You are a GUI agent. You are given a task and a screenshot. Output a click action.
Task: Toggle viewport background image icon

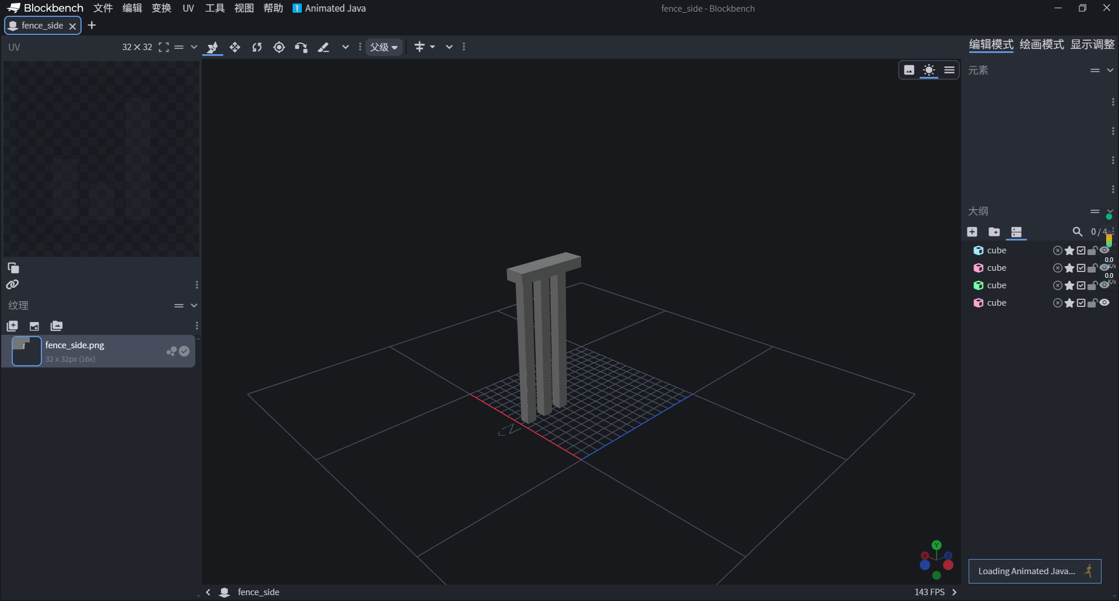pyautogui.click(x=909, y=70)
